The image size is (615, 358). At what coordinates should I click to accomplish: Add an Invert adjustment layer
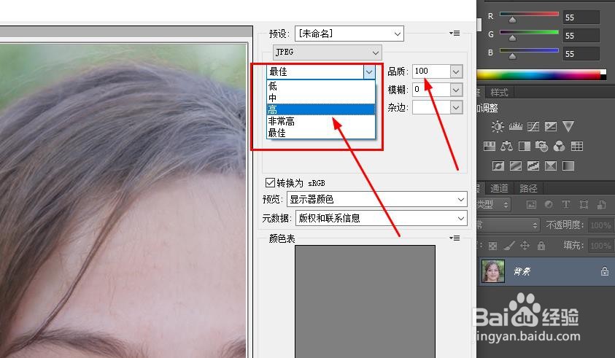(x=498, y=166)
